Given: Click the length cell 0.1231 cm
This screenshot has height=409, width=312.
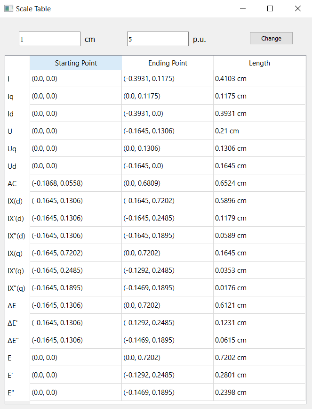Looking at the screenshot, I should point(259,323).
